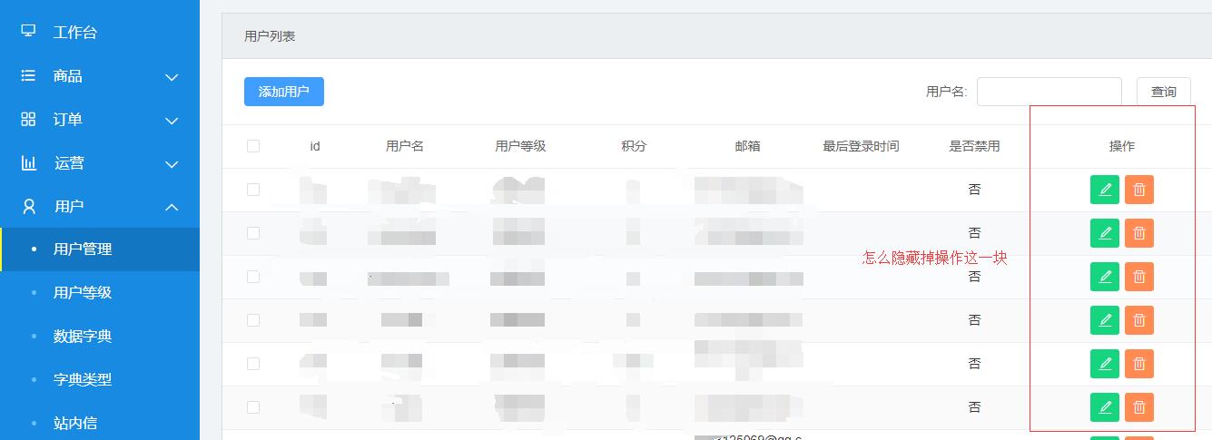1212x440 pixels.
Task: Edit the second user row
Action: (x=1105, y=233)
